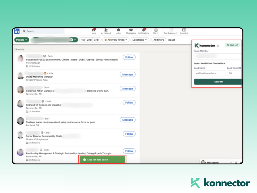Open the Team Member field
The image size is (257, 193).
tap(218, 56)
